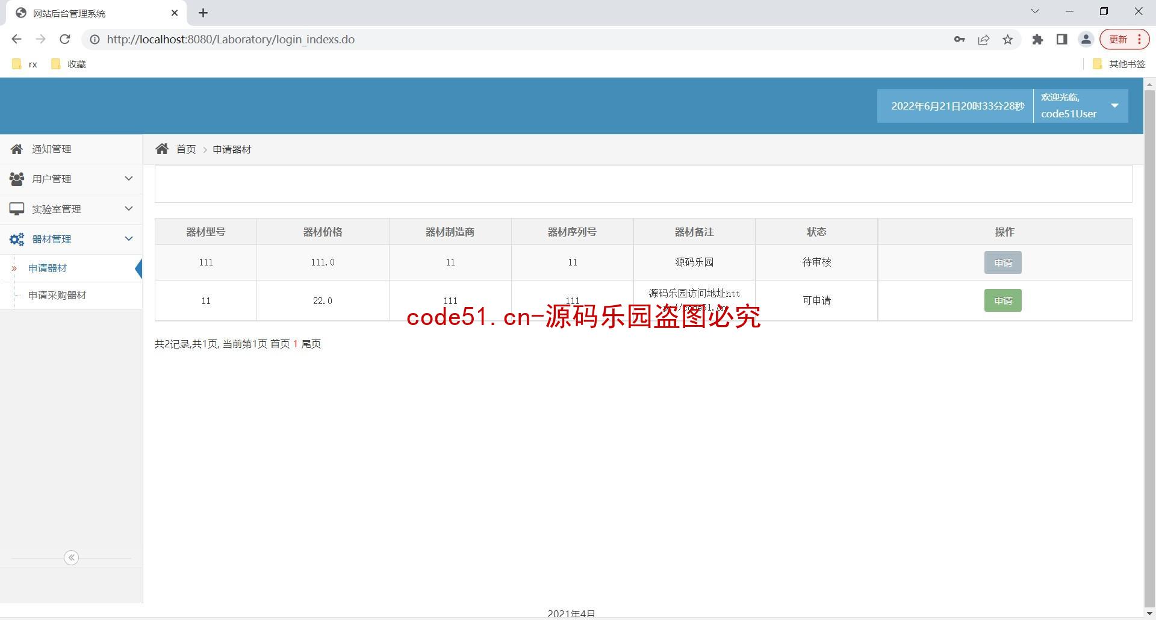Open the 申请采购器材 submenu item
1156x620 pixels.
(71, 295)
